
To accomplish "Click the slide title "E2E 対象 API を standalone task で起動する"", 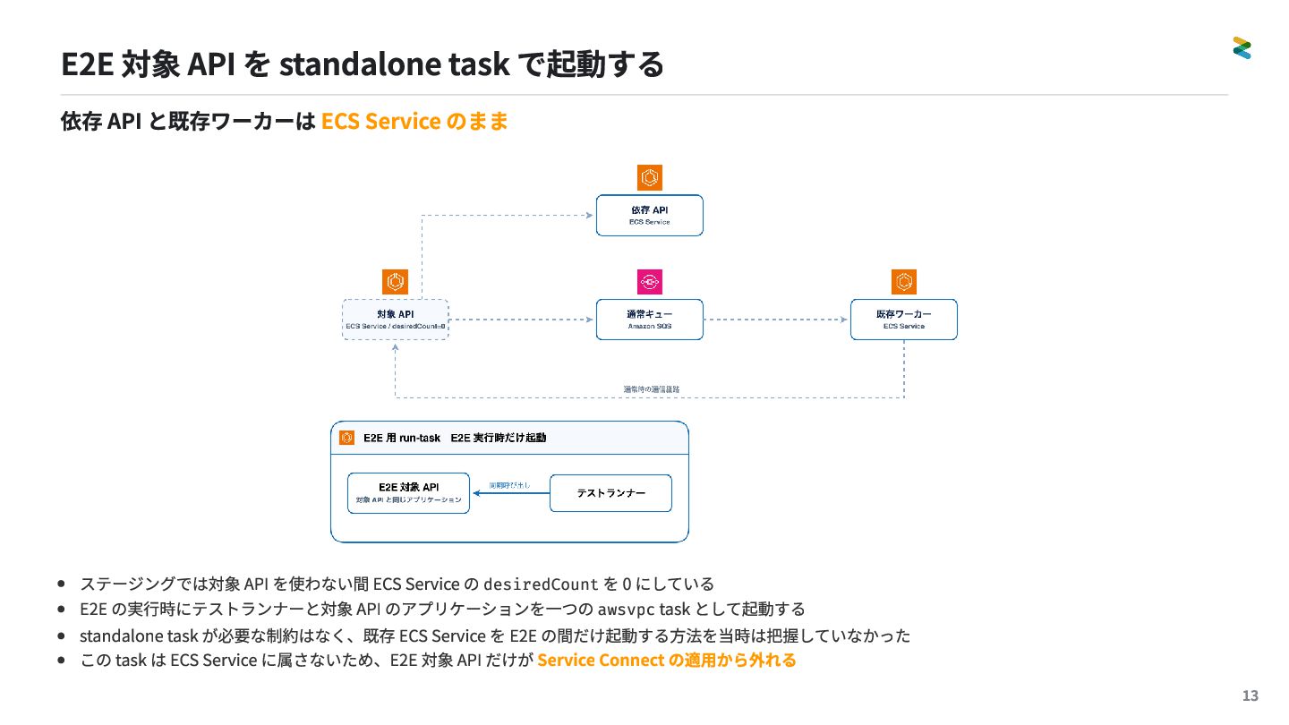I will point(363,64).
